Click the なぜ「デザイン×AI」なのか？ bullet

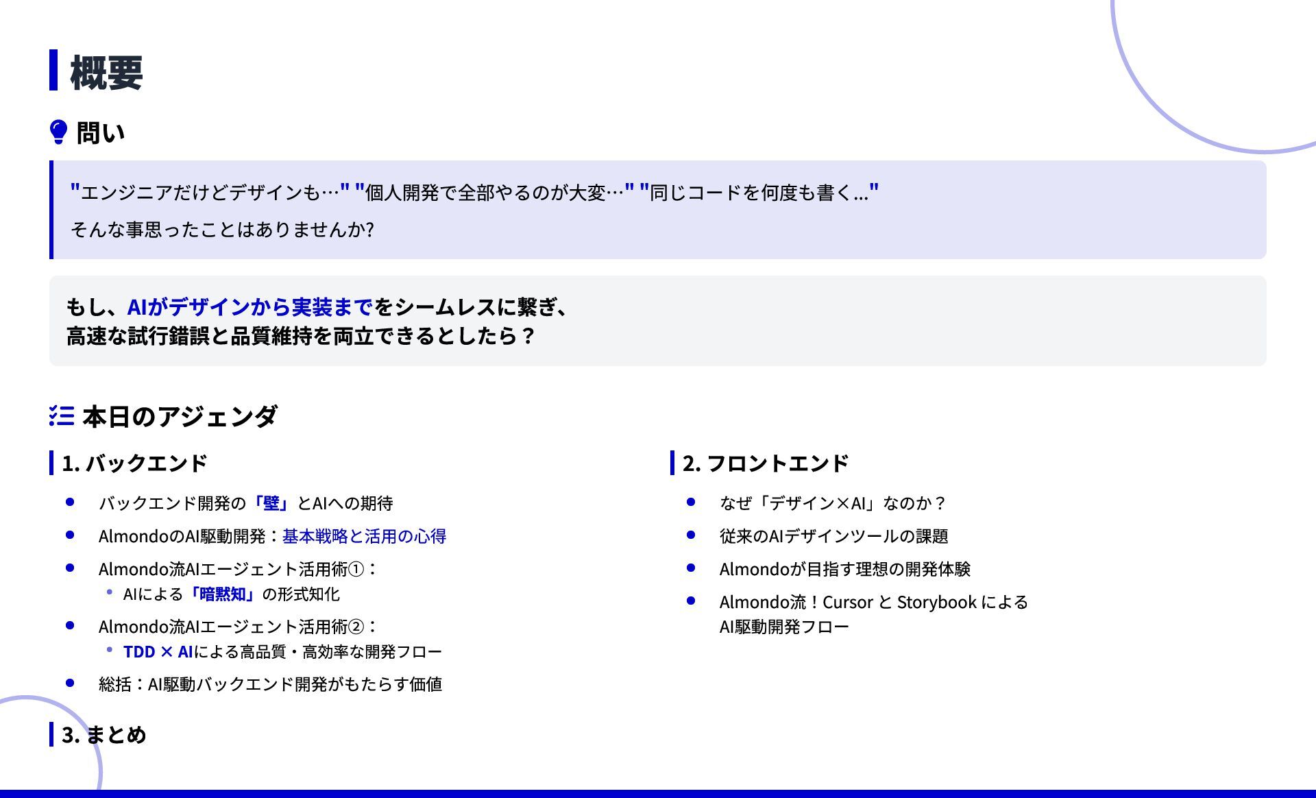click(832, 503)
